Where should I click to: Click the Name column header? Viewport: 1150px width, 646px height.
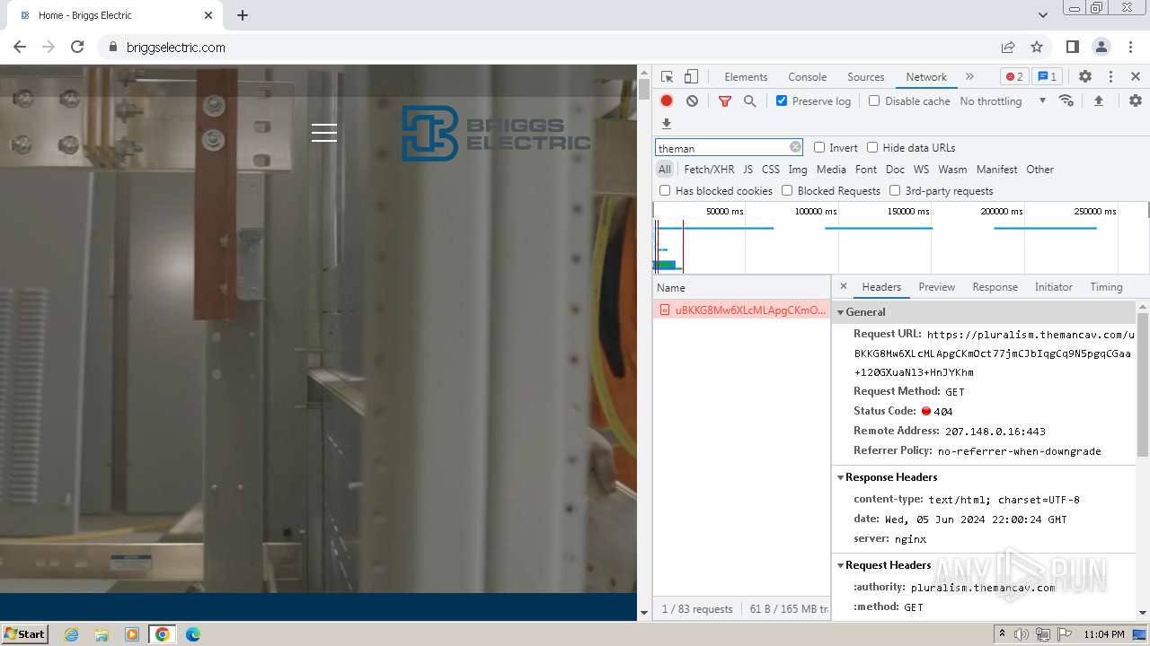click(x=742, y=287)
